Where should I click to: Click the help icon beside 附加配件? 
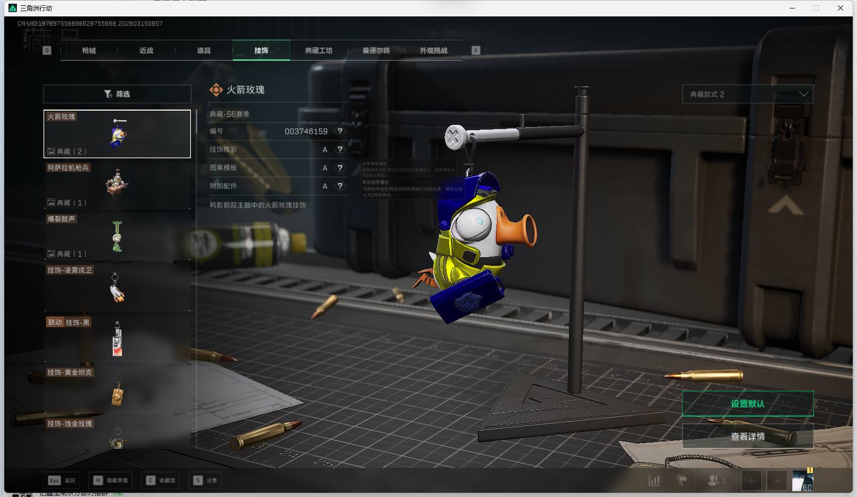[340, 186]
